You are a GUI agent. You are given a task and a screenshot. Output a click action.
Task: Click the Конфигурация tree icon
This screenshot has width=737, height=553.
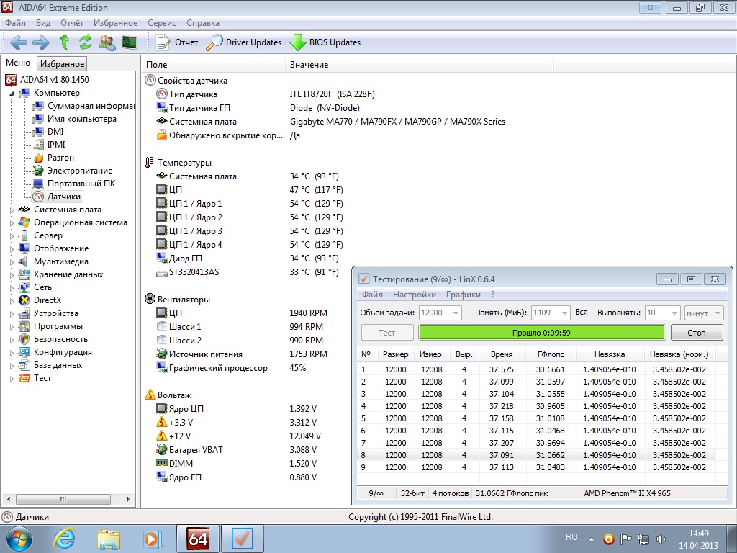(24, 352)
